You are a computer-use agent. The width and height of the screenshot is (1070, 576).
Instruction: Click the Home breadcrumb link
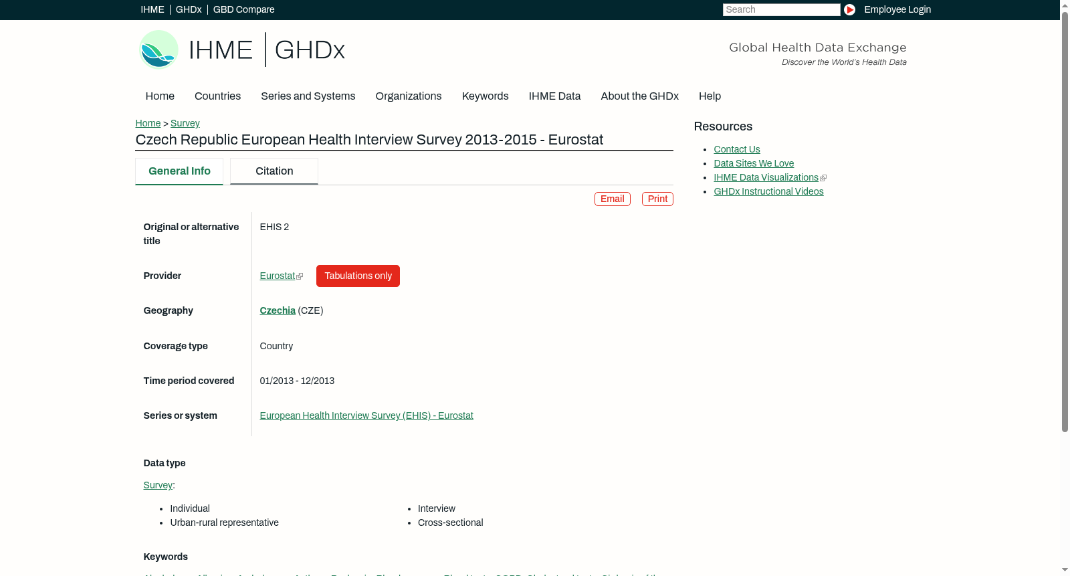[x=148, y=123]
